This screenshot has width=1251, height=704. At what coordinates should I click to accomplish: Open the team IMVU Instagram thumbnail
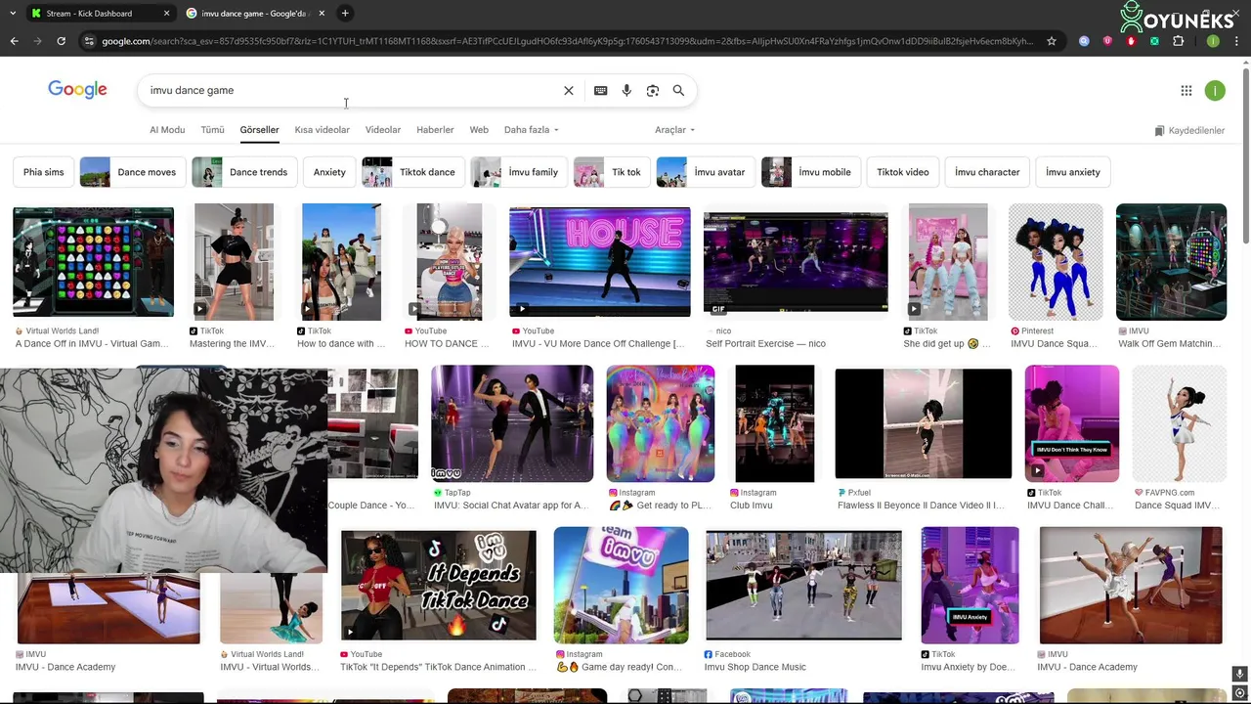coord(621,585)
